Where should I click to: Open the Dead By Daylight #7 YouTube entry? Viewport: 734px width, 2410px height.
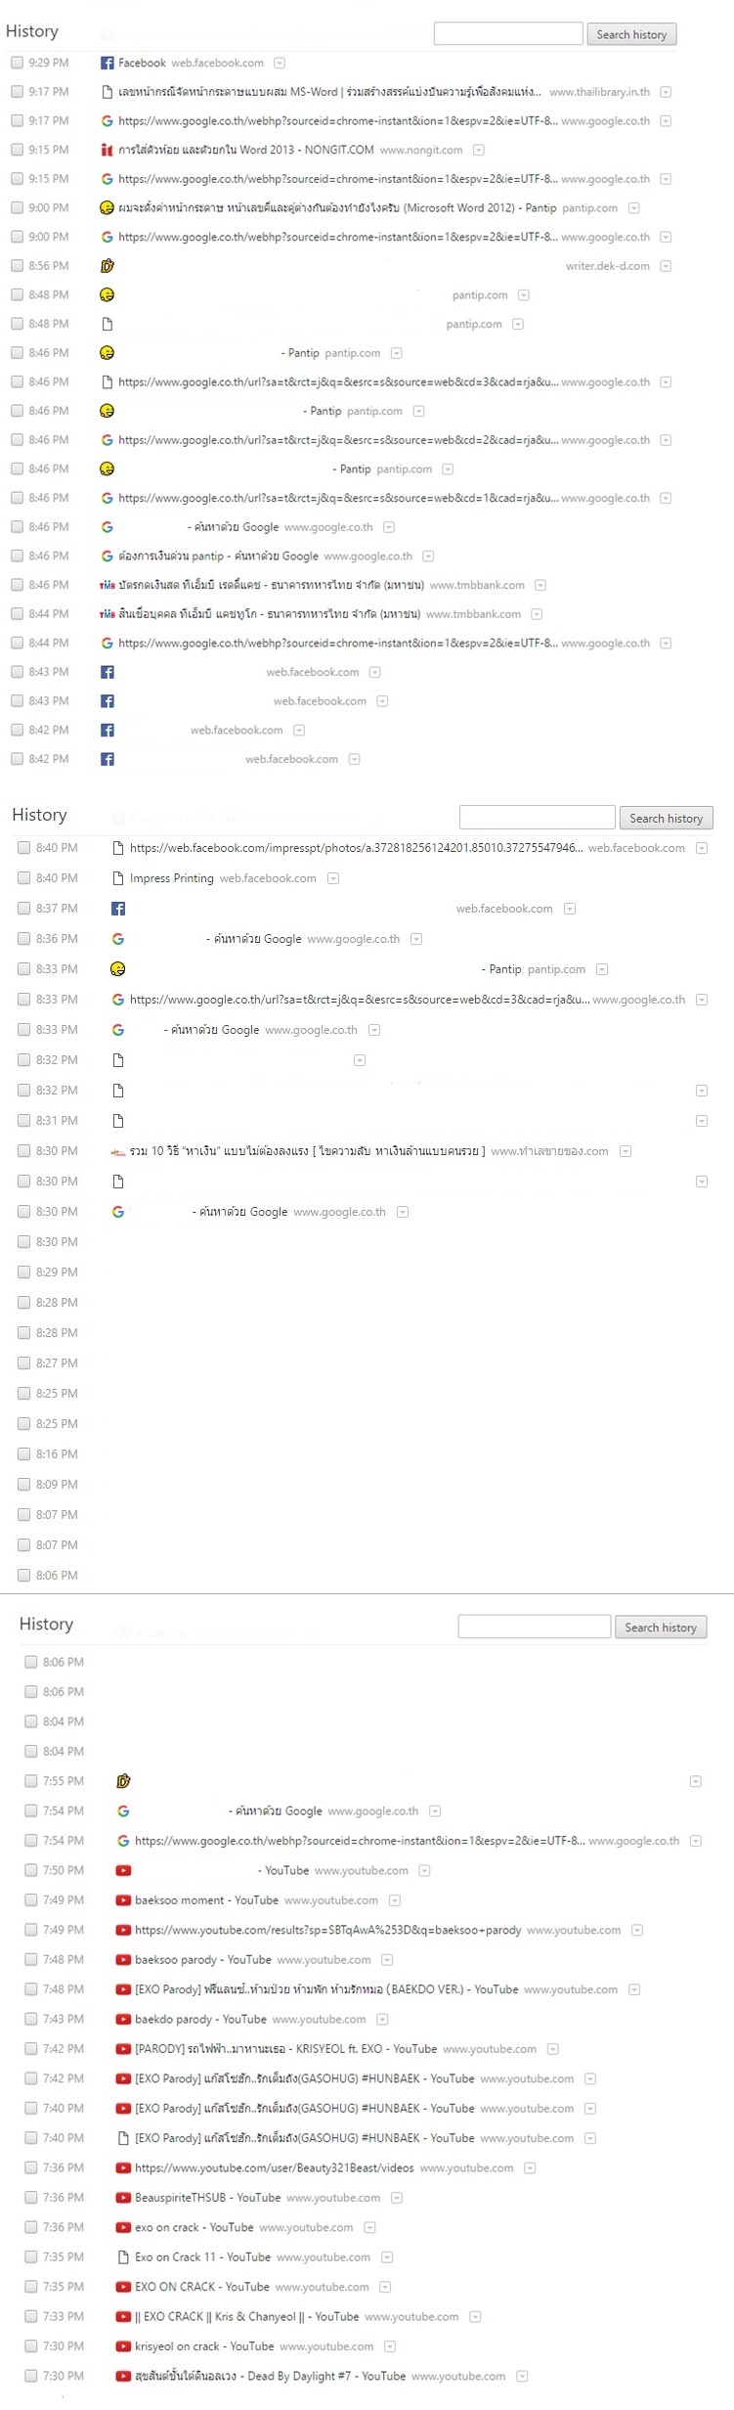tap(270, 2376)
